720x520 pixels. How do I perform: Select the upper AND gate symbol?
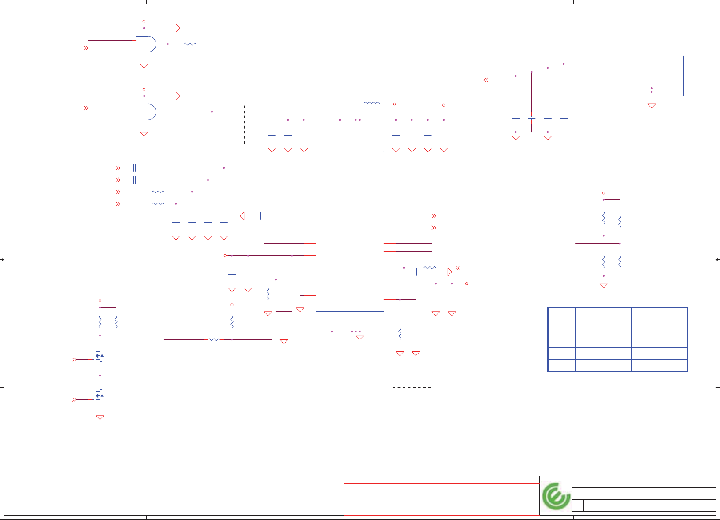(146, 44)
